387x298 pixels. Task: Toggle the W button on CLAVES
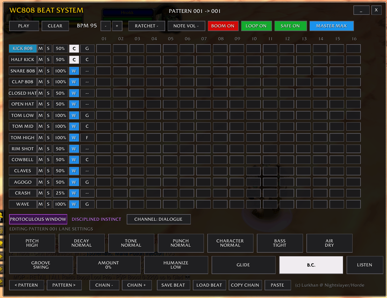74,171
